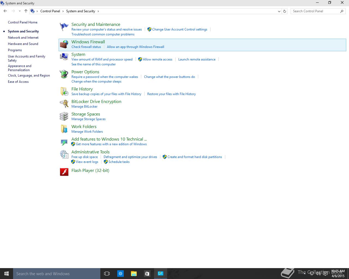Open Manage BitLocker link
The image size is (349, 279).
(x=84, y=107)
